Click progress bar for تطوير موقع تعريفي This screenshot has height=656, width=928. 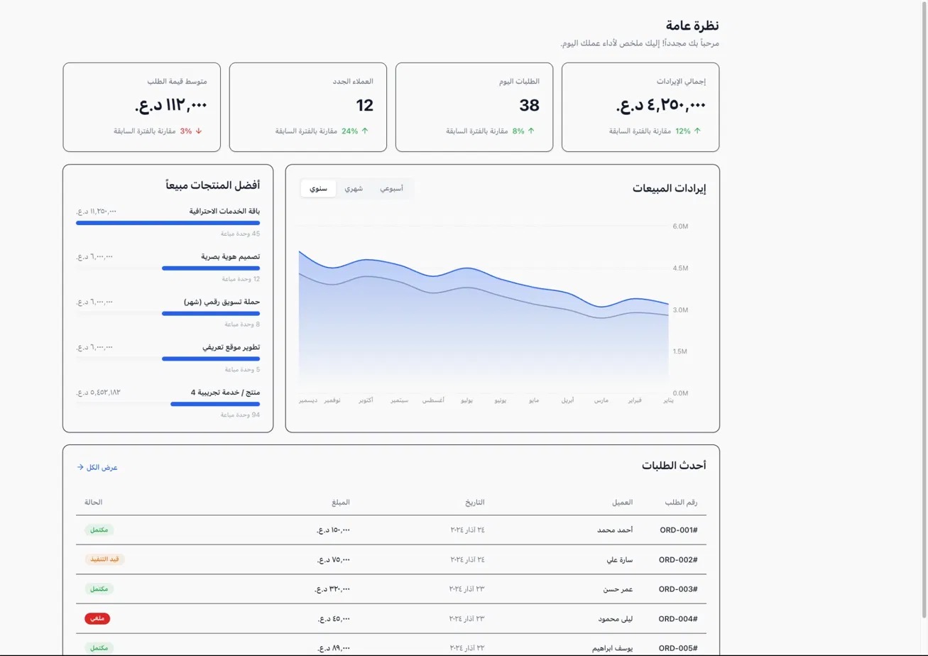(x=168, y=359)
